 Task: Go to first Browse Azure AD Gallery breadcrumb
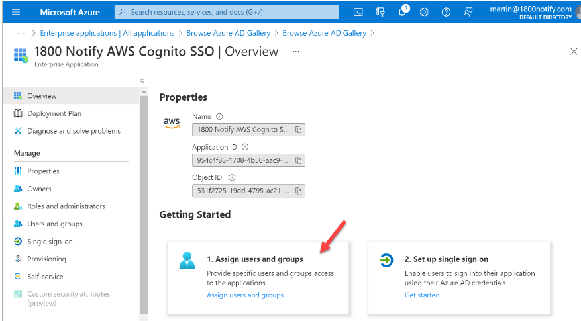[x=229, y=33]
